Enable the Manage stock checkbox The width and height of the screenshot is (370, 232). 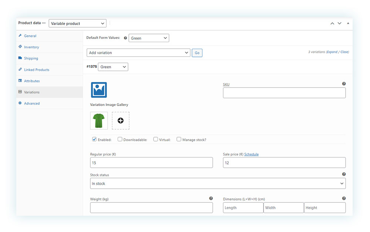coord(179,139)
